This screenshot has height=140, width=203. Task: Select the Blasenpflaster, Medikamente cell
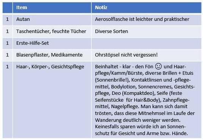click(x=52, y=55)
